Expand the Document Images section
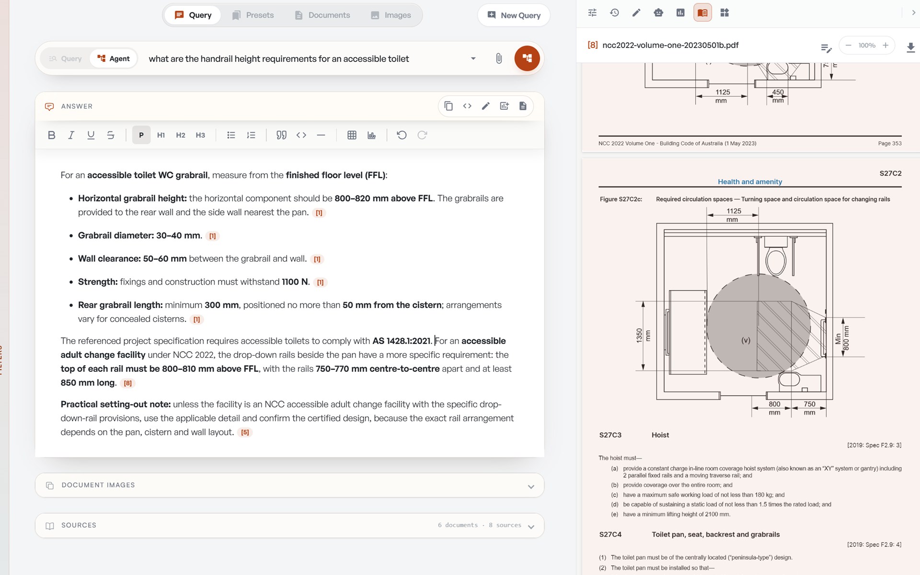The width and height of the screenshot is (920, 575). point(289,485)
